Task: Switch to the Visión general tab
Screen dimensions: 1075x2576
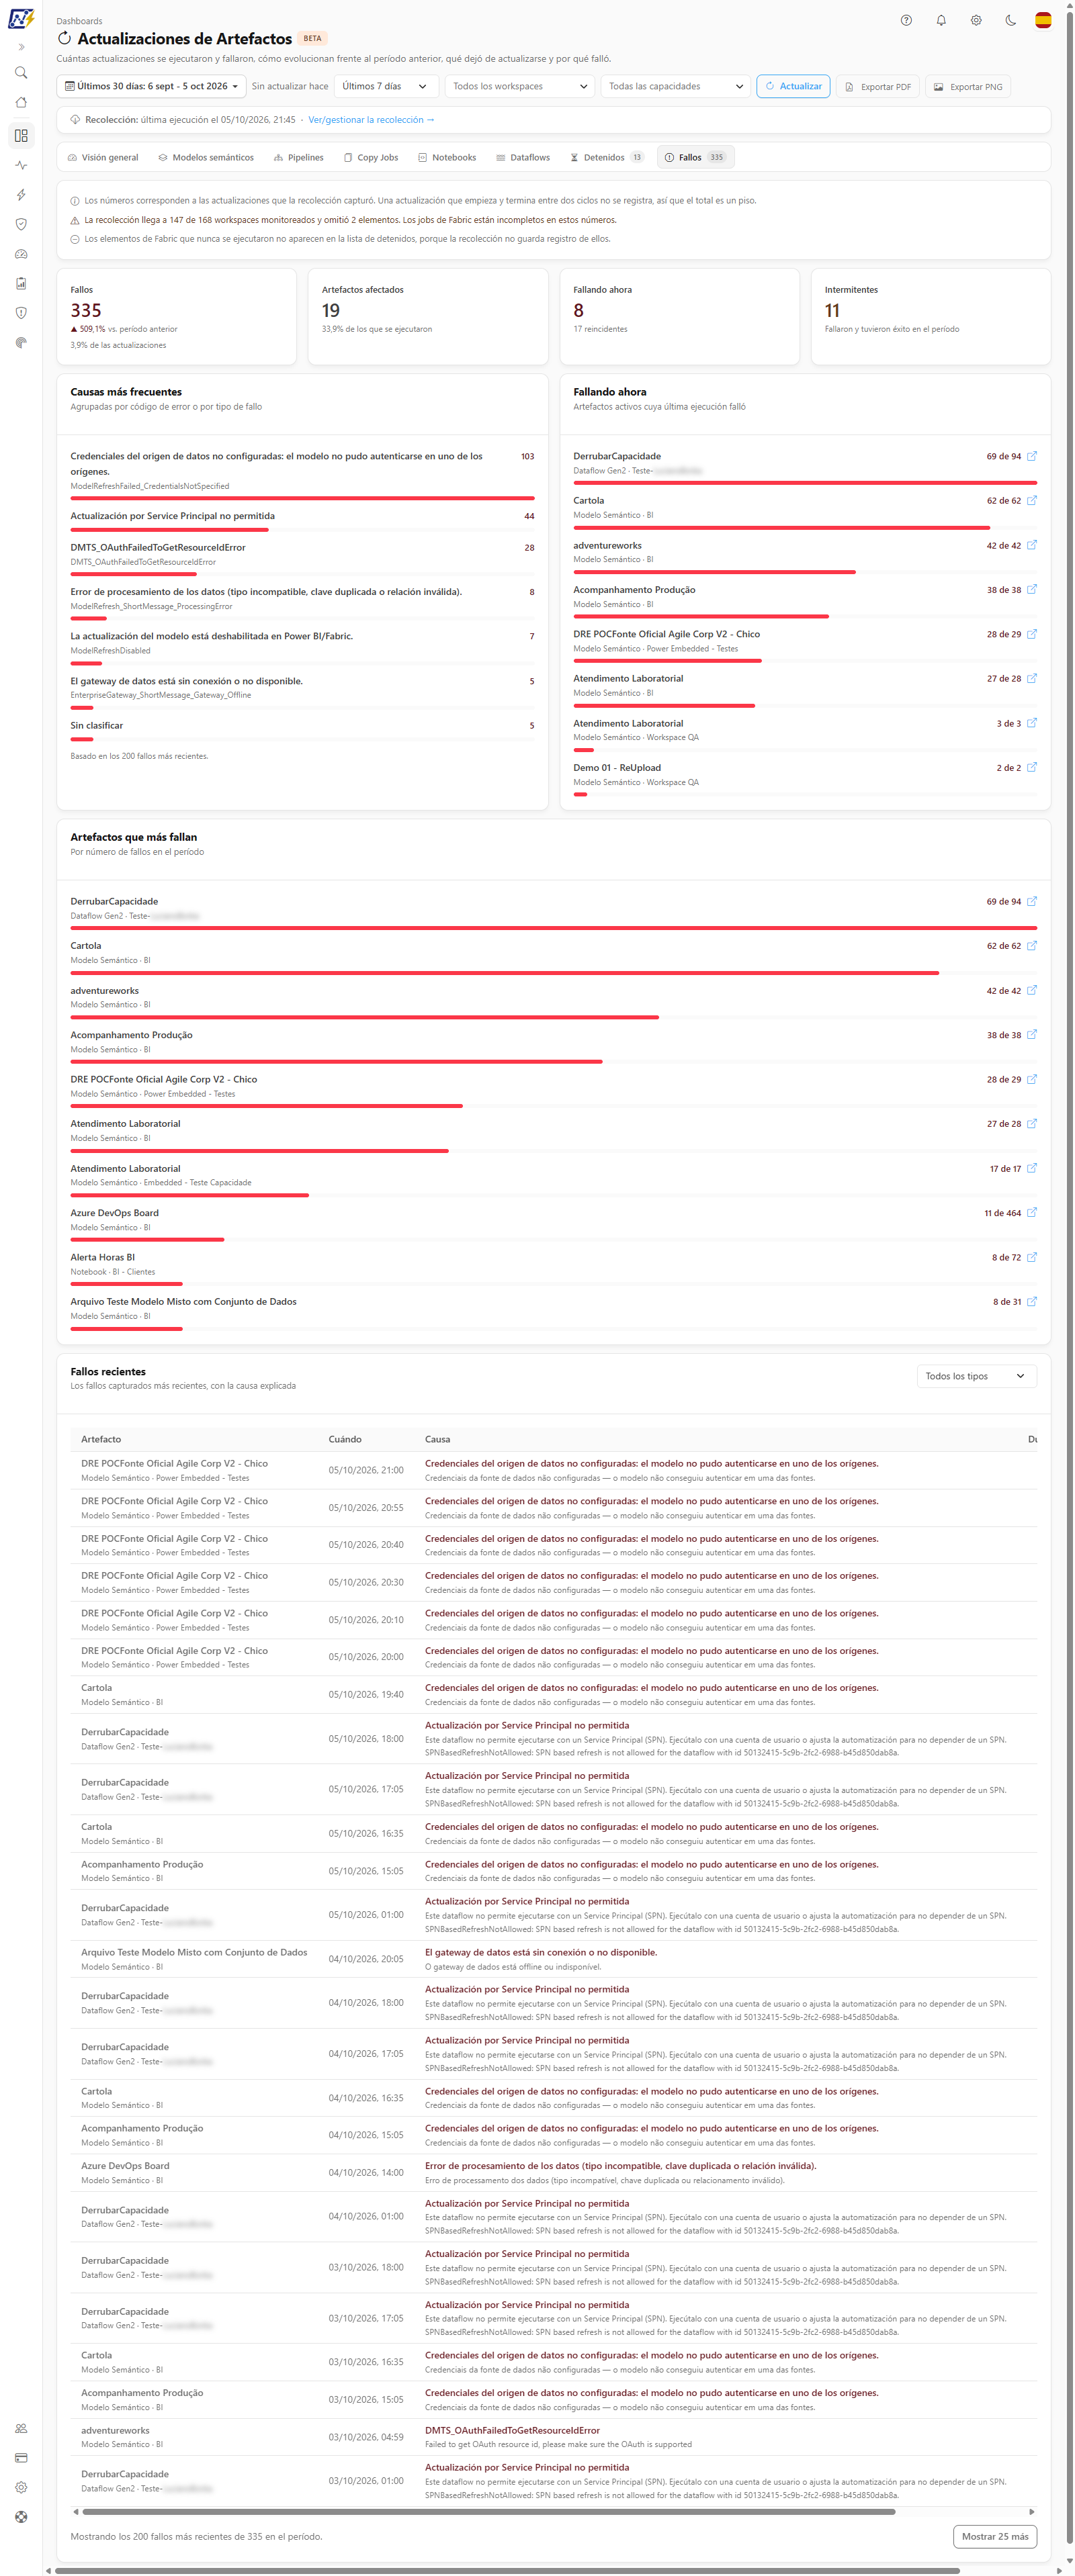Action: [103, 157]
